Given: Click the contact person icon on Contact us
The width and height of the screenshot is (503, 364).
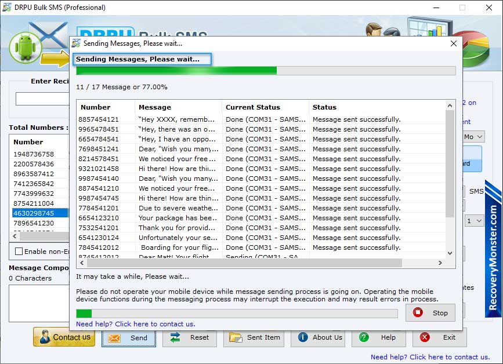Looking at the screenshot, I should click(x=45, y=337).
